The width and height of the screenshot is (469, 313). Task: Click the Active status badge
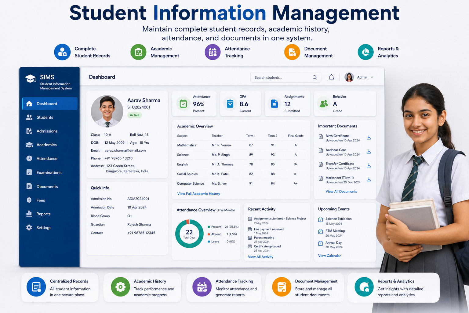coord(134,115)
